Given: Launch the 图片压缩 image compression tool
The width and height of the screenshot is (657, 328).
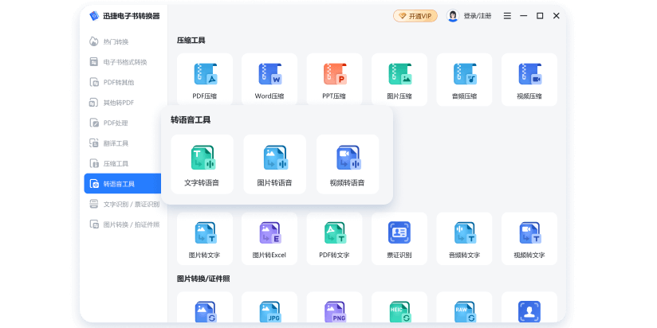Looking at the screenshot, I should pos(399,79).
